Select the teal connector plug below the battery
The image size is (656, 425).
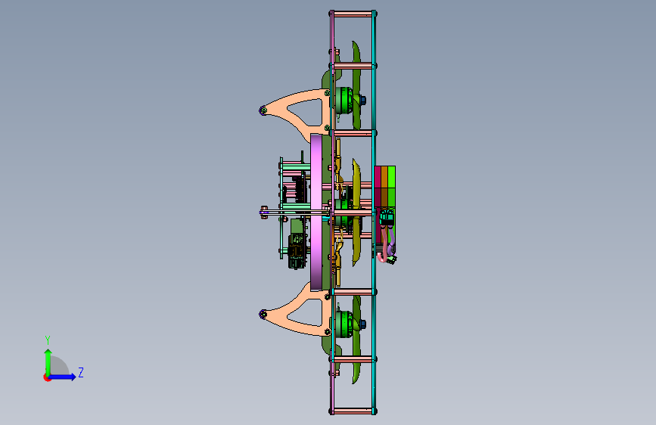point(387,218)
